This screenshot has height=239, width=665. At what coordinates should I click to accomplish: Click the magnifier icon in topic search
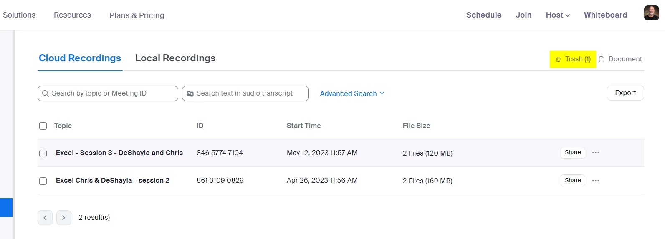tap(46, 93)
